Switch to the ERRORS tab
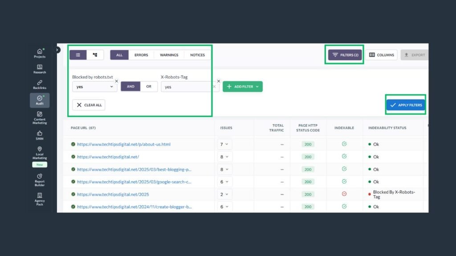This screenshot has height=256, width=456. click(x=141, y=55)
